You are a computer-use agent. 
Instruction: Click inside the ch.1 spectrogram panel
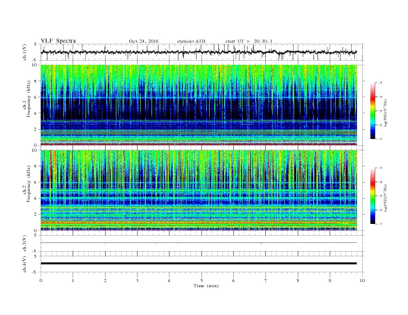[x=198, y=105]
